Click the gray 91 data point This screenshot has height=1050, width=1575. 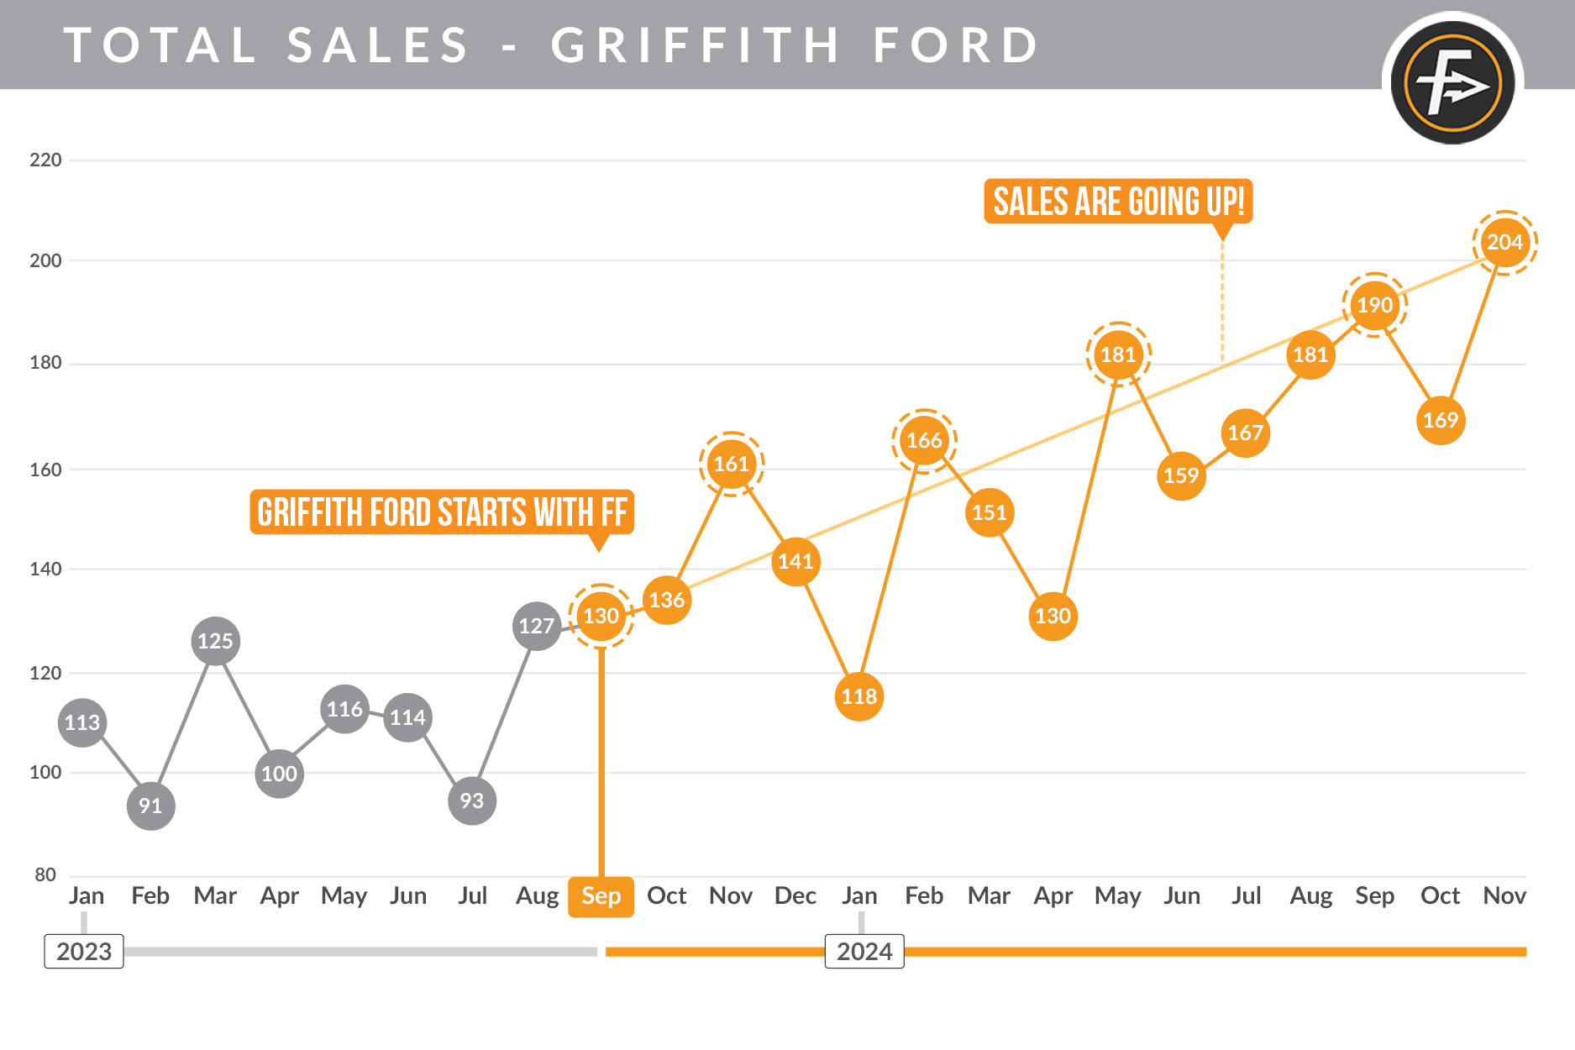(x=151, y=806)
